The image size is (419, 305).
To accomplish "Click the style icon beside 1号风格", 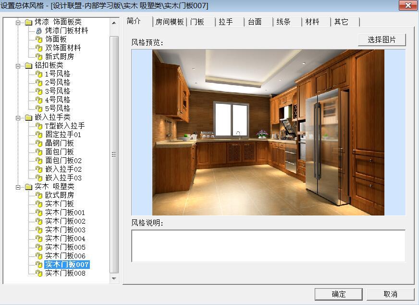I will coord(39,74).
